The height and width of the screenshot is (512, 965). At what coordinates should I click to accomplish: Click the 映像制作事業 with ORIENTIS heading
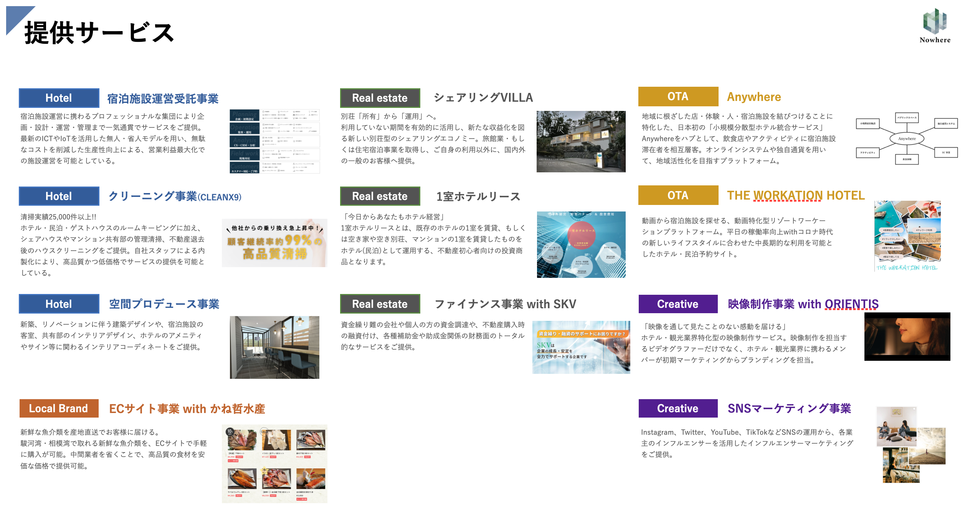(803, 304)
